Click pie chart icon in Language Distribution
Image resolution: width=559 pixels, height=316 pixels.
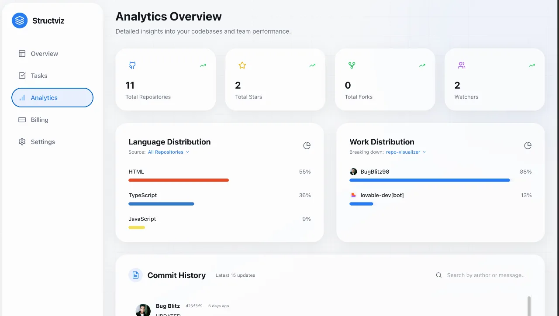click(x=307, y=146)
